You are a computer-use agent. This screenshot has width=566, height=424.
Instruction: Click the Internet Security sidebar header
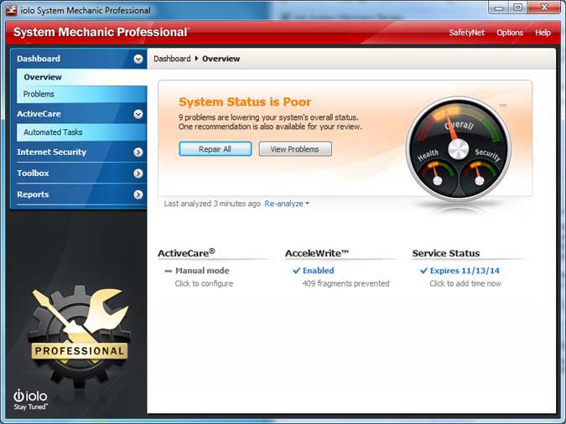pos(79,153)
